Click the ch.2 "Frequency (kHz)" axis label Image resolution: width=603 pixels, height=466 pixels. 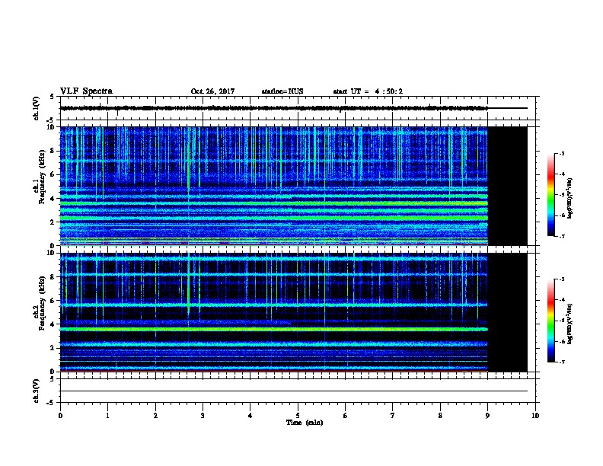(42, 303)
